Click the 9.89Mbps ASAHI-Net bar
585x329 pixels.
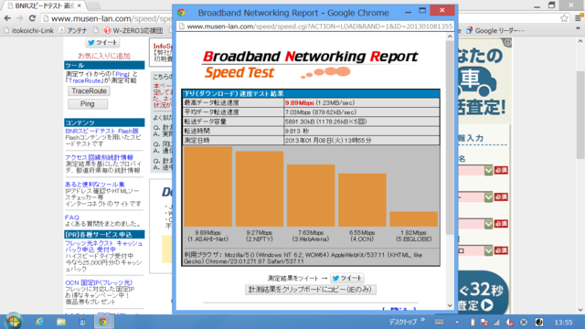tap(207, 186)
